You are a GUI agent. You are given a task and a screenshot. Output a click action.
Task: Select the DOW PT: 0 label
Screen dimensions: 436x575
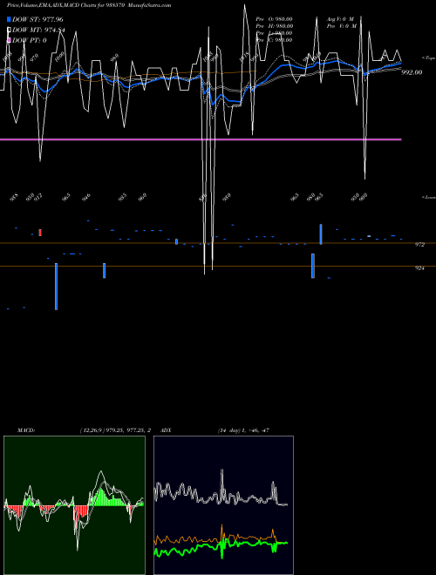click(x=30, y=41)
